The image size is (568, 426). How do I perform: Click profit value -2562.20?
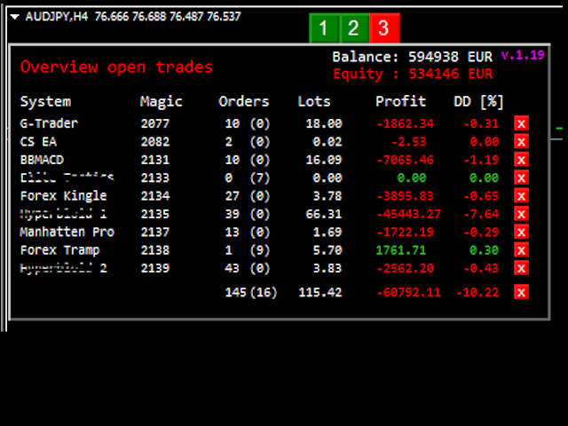pyautogui.click(x=406, y=268)
